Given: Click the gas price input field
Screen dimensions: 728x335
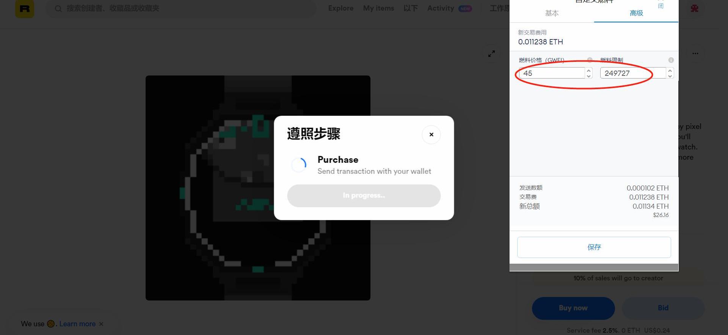Looking at the screenshot, I should pyautogui.click(x=552, y=73).
